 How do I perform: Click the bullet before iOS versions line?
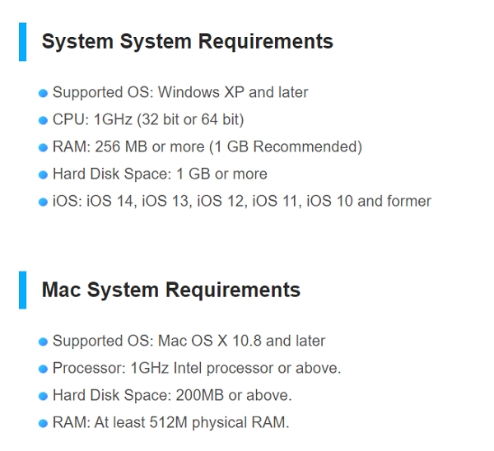[43, 202]
